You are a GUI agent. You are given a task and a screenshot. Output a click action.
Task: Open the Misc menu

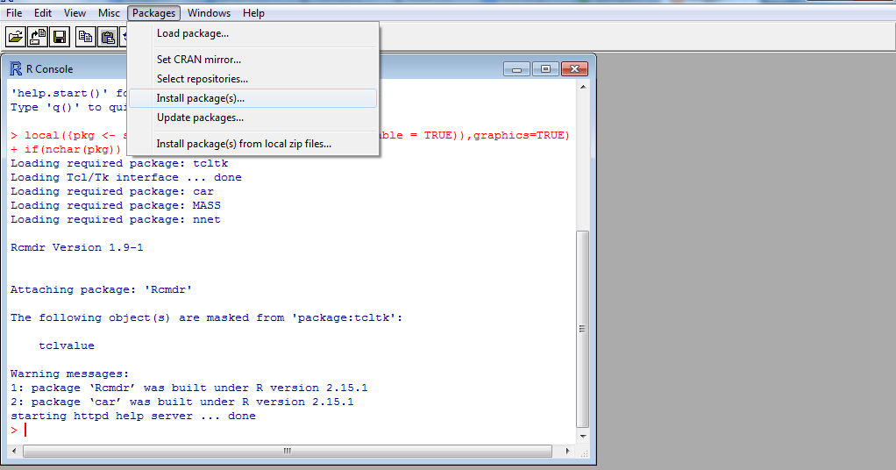(109, 12)
